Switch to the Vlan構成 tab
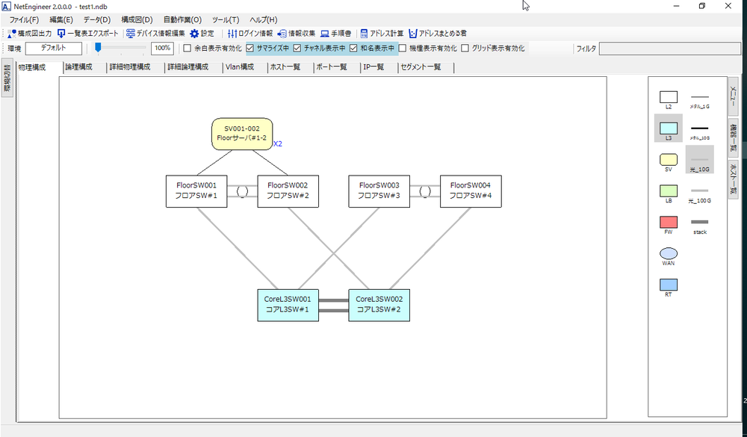This screenshot has height=437, width=747. (240, 67)
